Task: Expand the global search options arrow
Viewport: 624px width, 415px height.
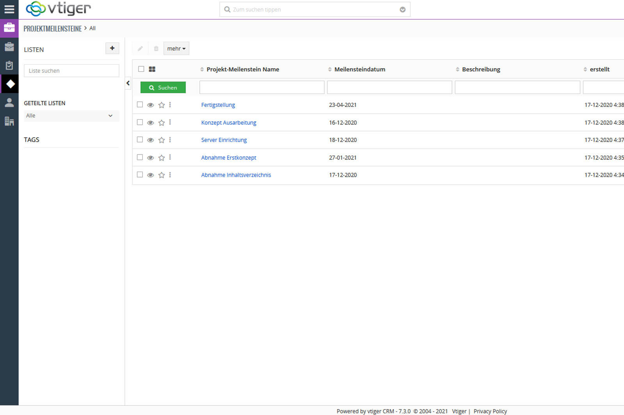Action: tap(402, 10)
